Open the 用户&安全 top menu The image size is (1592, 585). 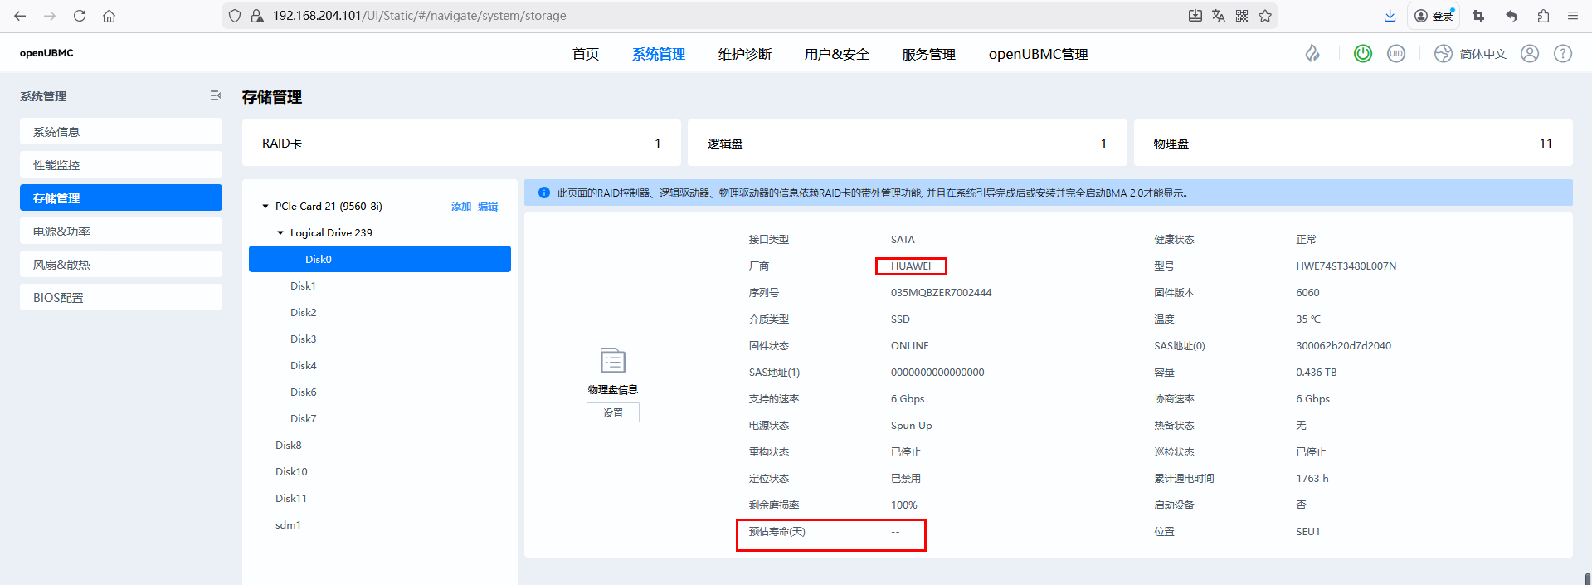click(x=836, y=54)
